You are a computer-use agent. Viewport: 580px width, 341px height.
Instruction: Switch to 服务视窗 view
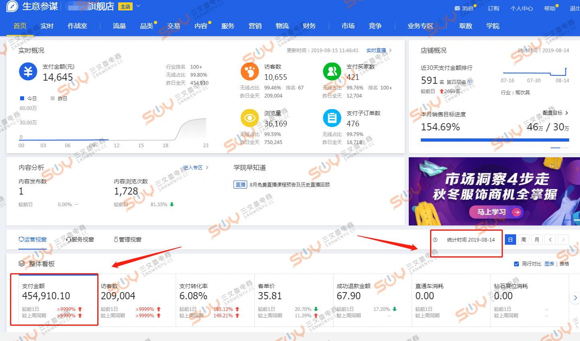pyautogui.click(x=80, y=240)
